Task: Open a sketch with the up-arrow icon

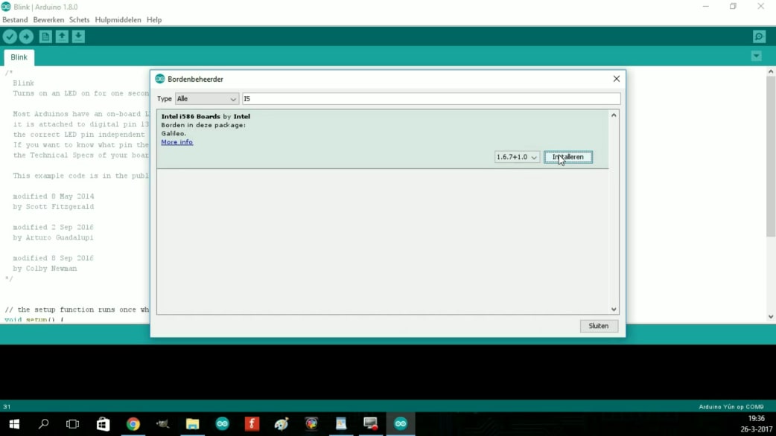Action: (x=62, y=36)
